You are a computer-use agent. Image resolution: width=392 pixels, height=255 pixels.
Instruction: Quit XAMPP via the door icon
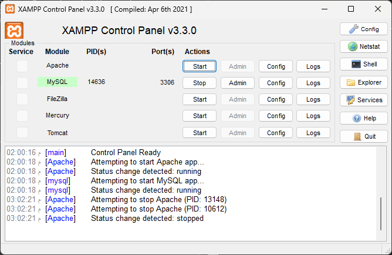(363, 136)
